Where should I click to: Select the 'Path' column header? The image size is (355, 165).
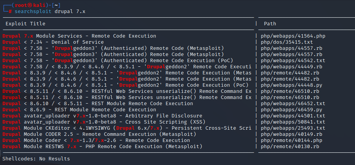270,24
